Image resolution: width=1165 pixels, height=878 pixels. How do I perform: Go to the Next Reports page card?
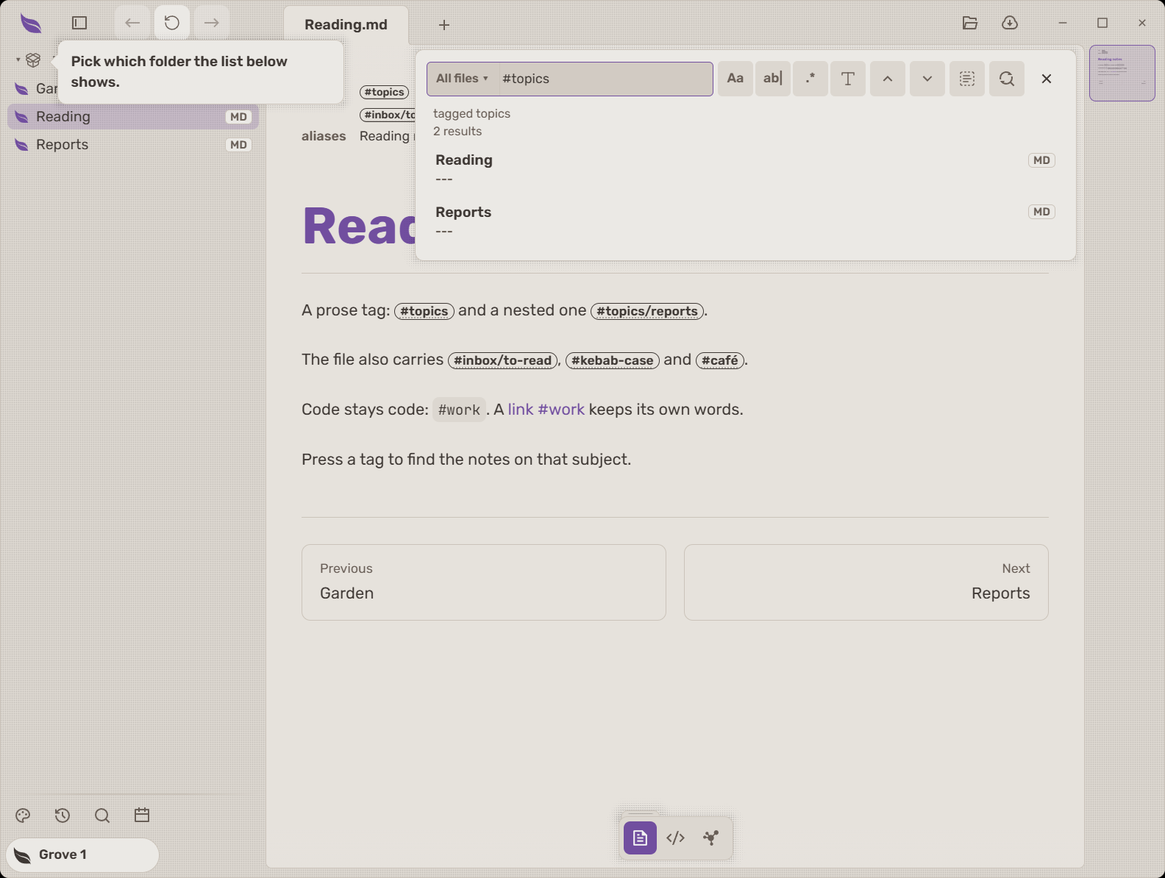(866, 582)
